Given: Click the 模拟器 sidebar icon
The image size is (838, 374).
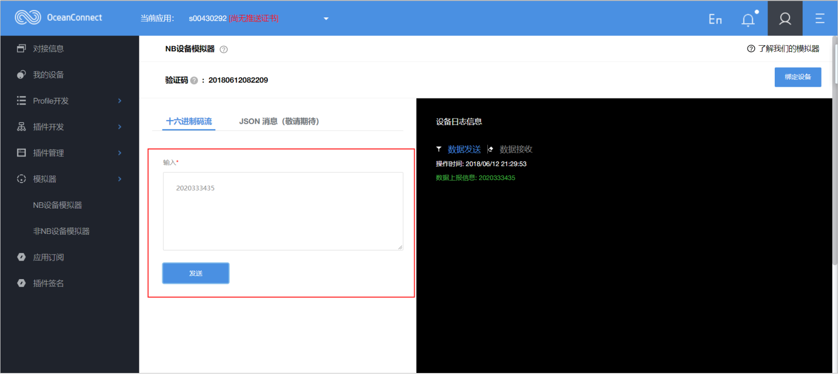Looking at the screenshot, I should point(21,179).
